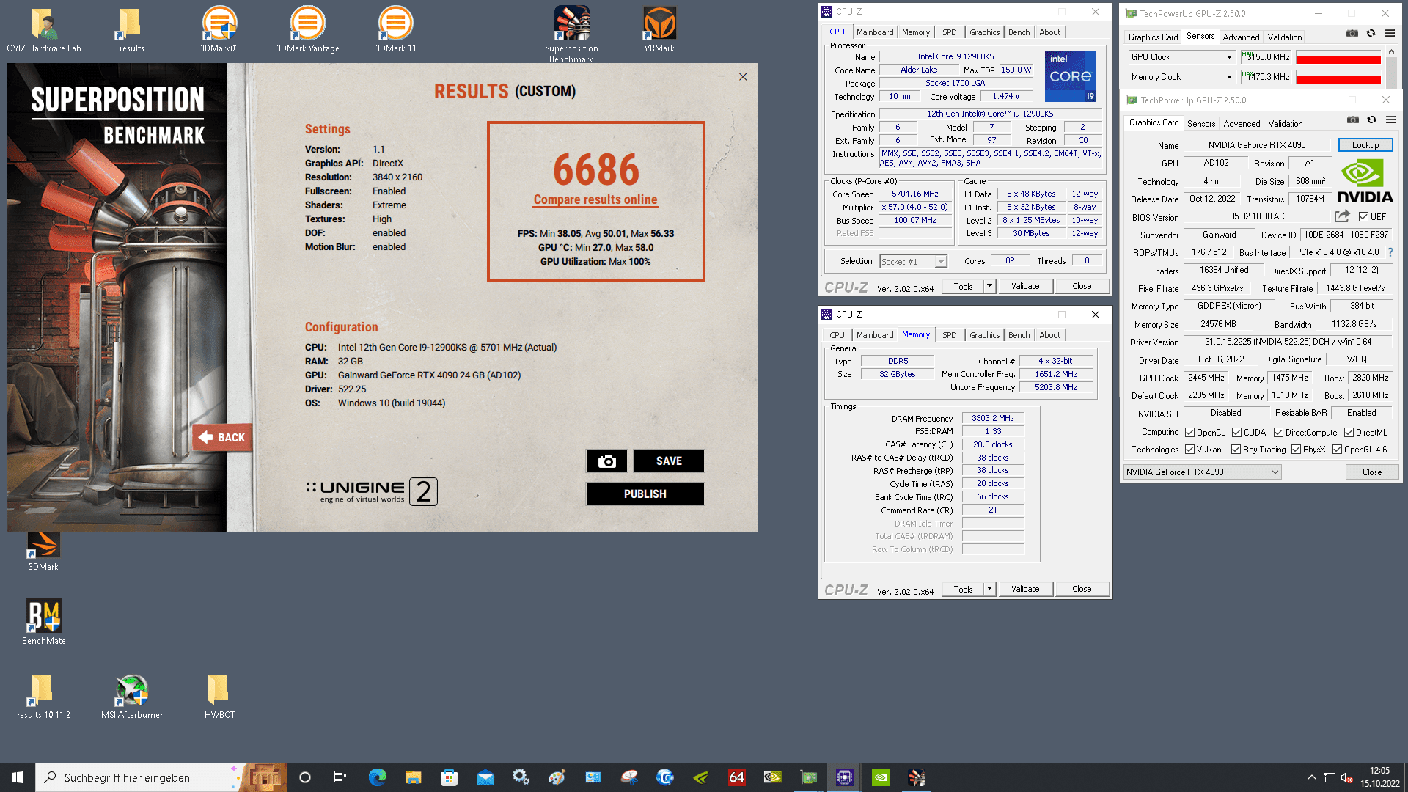Open the GPU-Z hamburger menu icon
Screen dimensions: 1408x792
coord(1390,120)
